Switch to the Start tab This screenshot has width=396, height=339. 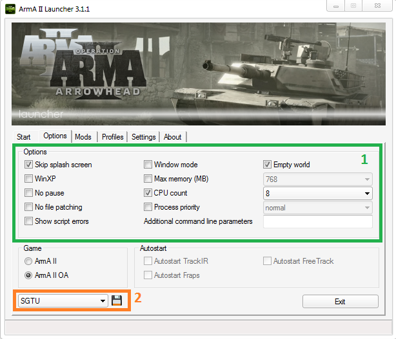pos(24,137)
